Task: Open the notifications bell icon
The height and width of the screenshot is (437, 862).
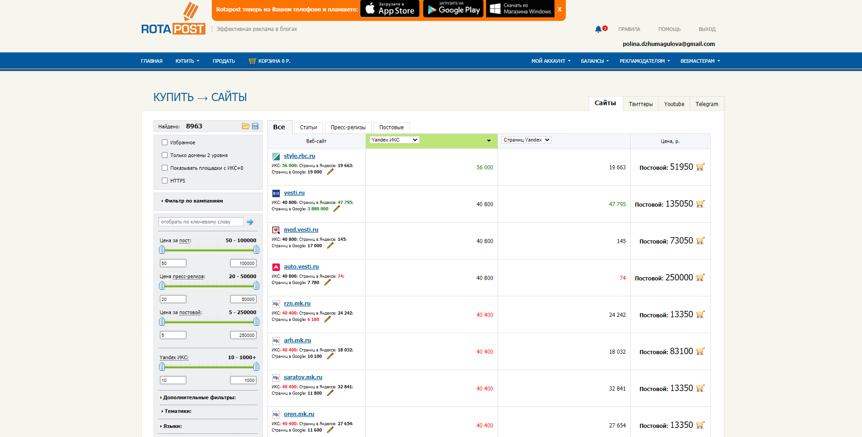Action: click(x=598, y=29)
